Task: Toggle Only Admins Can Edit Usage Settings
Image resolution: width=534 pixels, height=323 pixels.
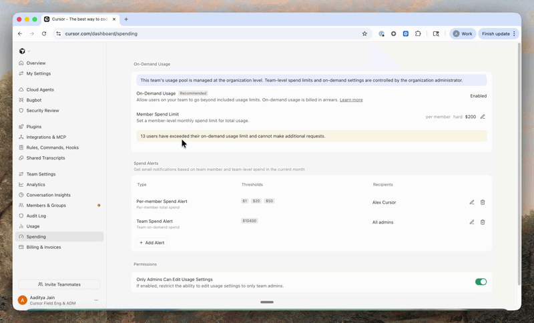Action: (481, 282)
